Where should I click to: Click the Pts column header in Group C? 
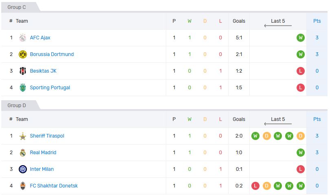pyautogui.click(x=317, y=21)
